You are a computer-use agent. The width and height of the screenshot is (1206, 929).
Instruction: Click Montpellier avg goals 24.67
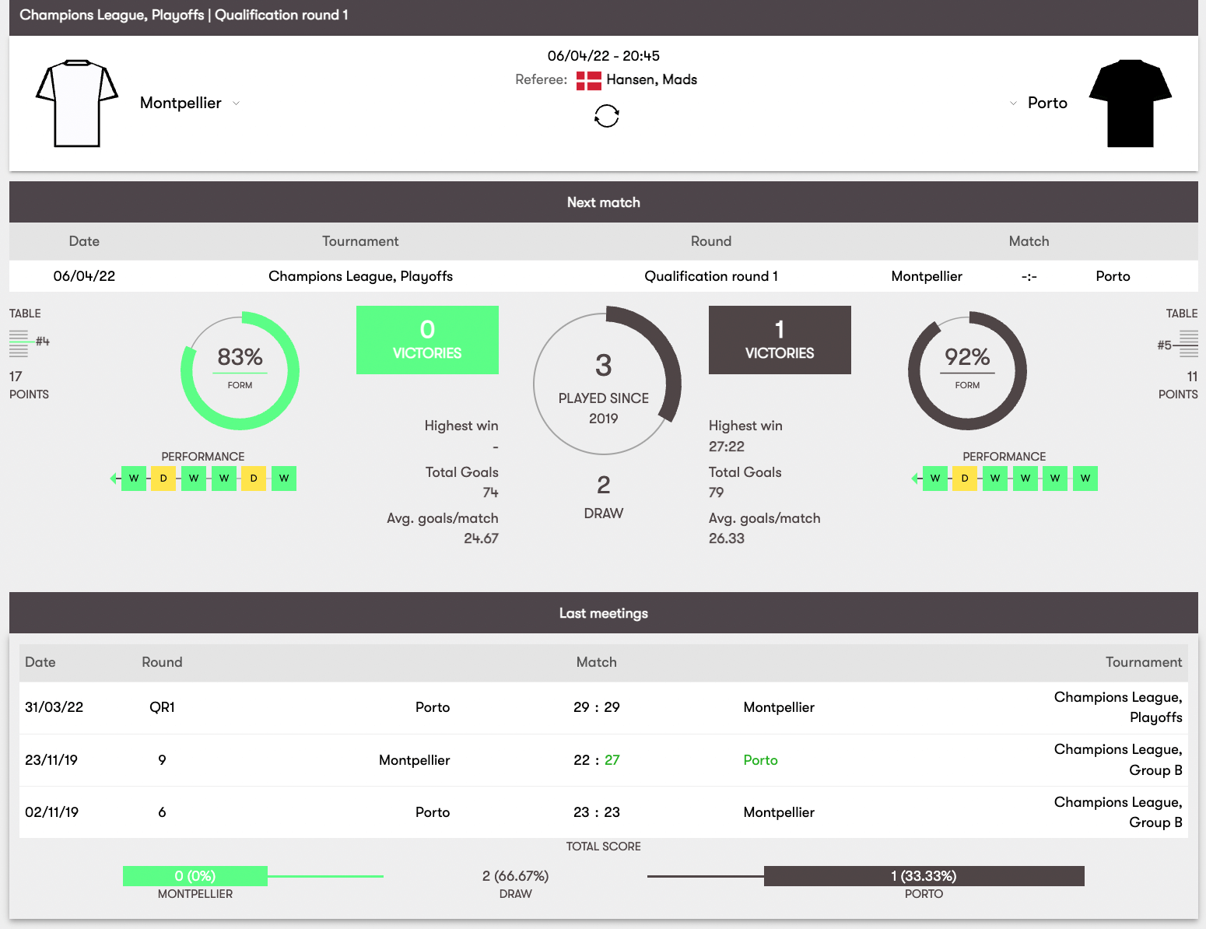click(x=481, y=538)
